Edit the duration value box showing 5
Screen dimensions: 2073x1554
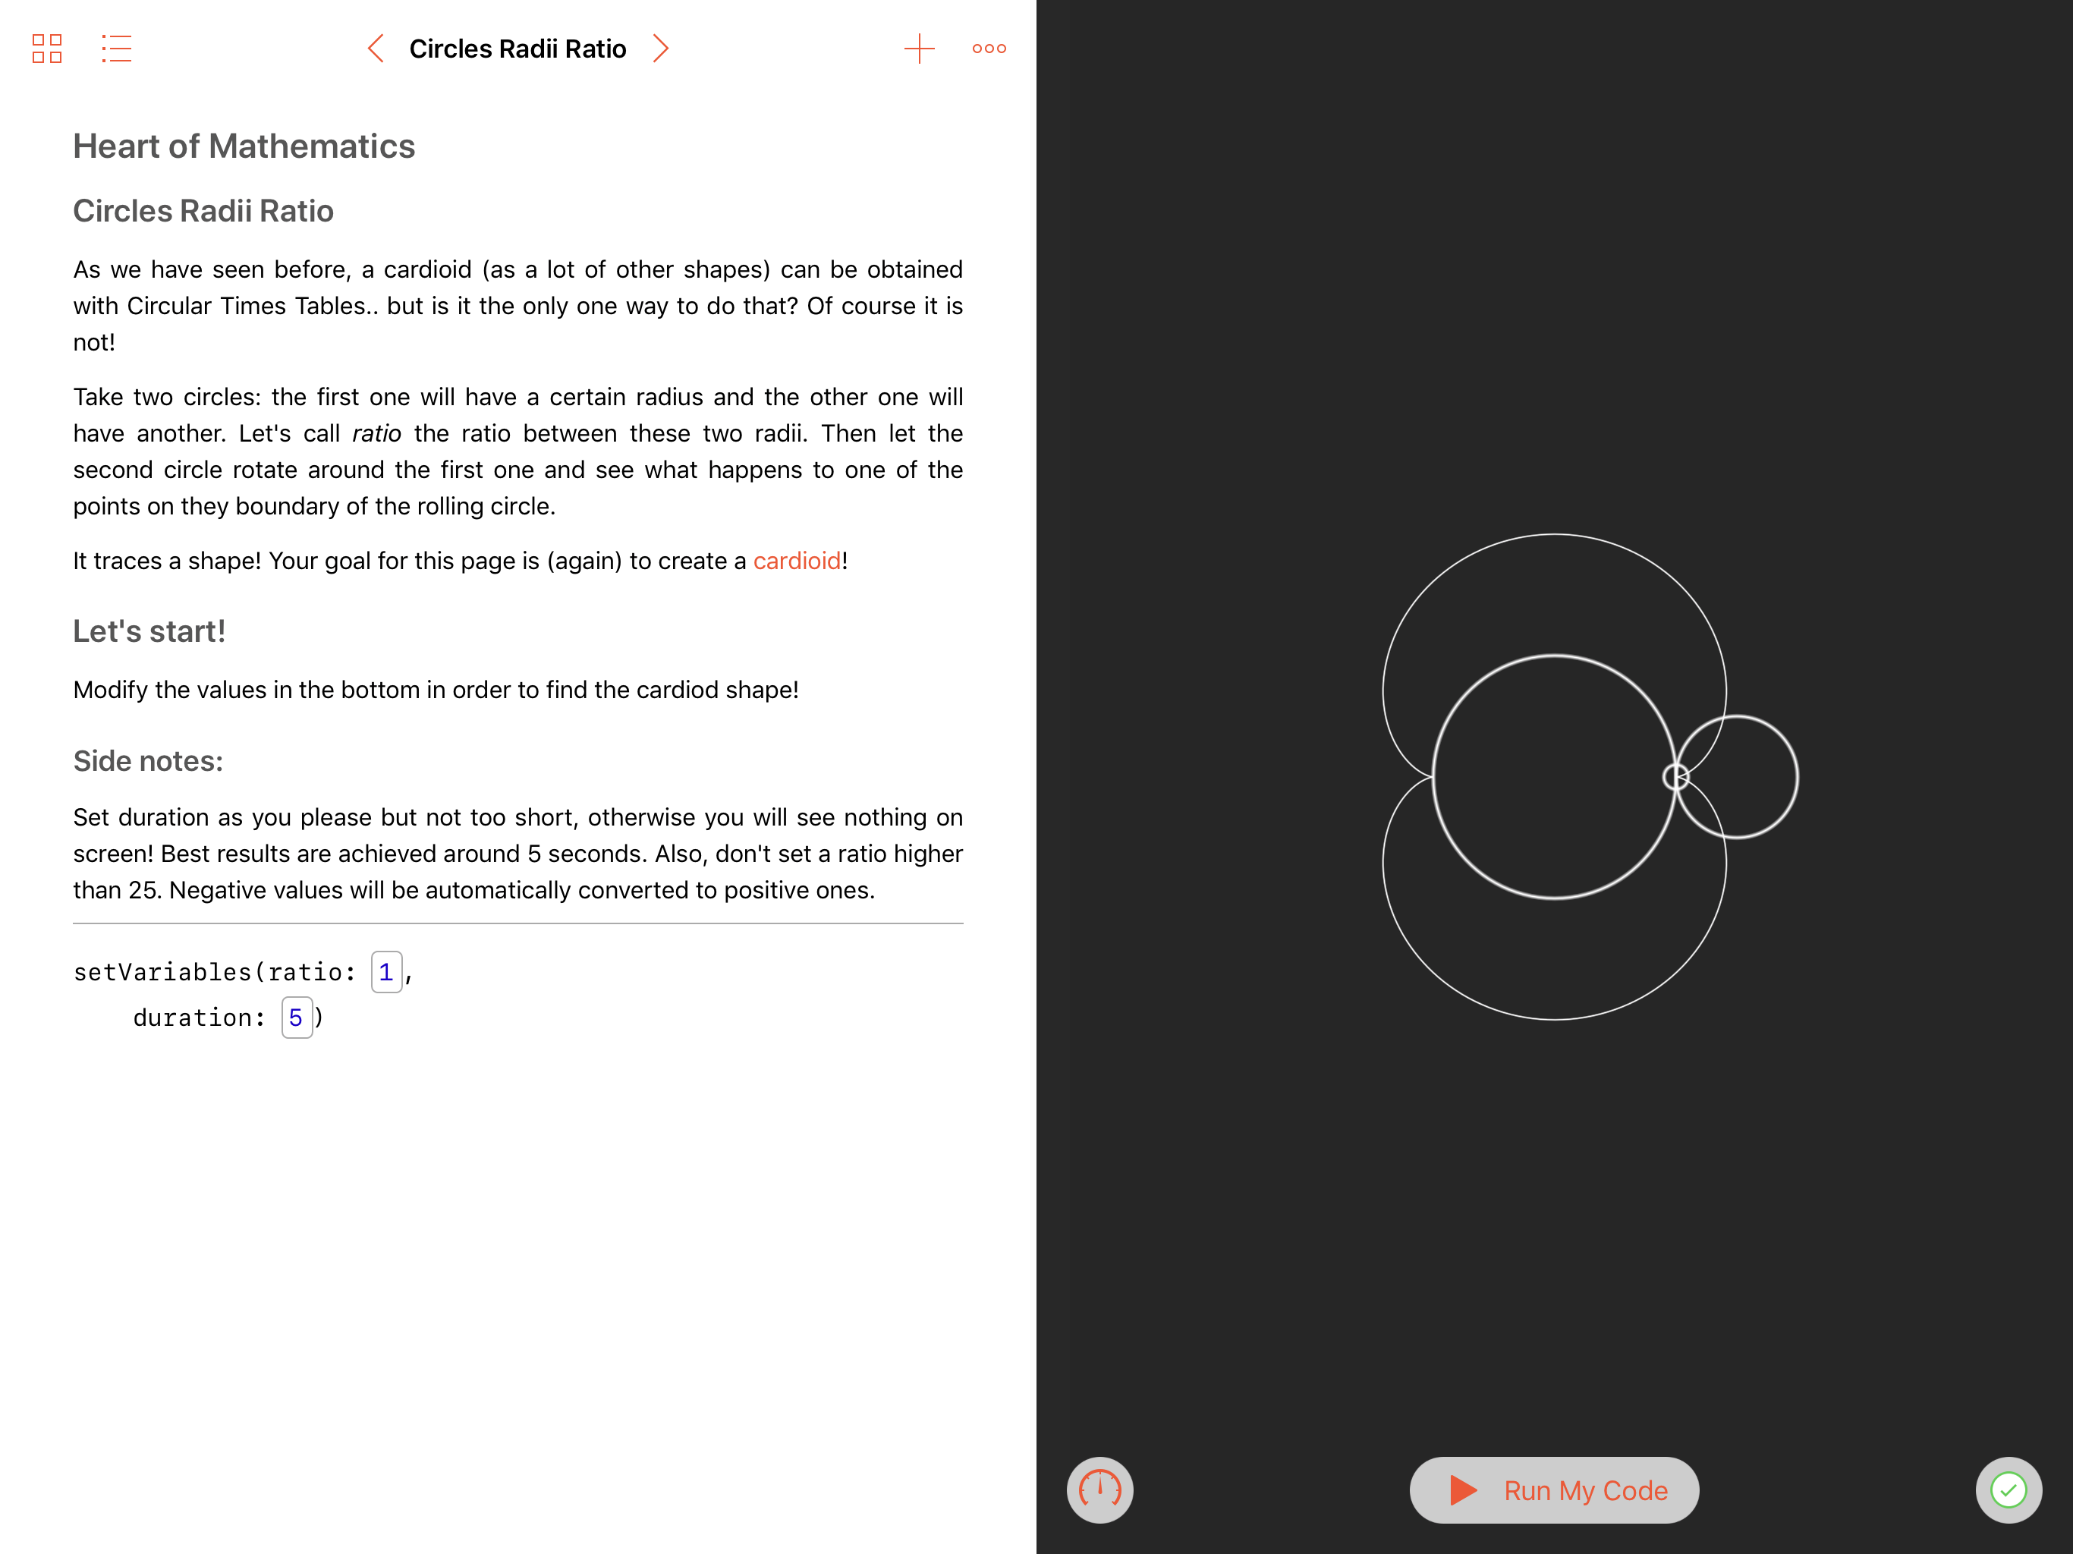coord(296,1018)
